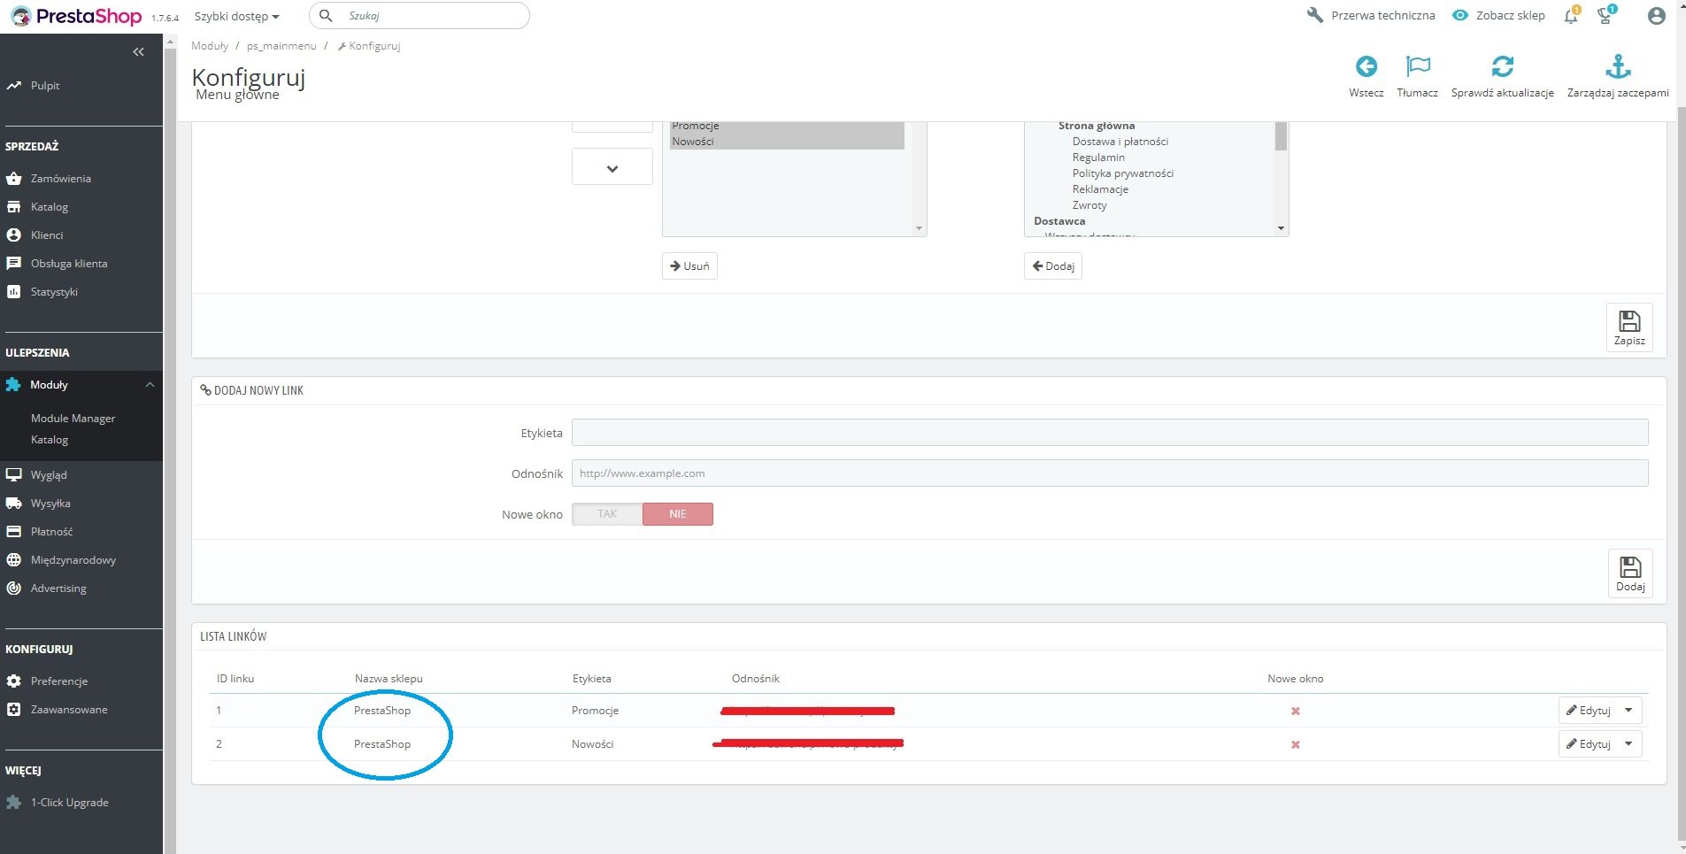Open Module Manager in the sidebar

point(73,419)
